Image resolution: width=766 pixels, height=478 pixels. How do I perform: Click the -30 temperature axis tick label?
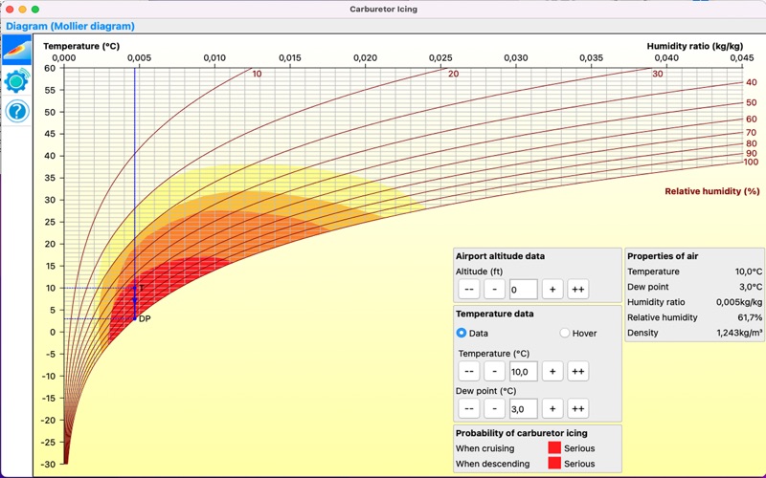tap(49, 465)
